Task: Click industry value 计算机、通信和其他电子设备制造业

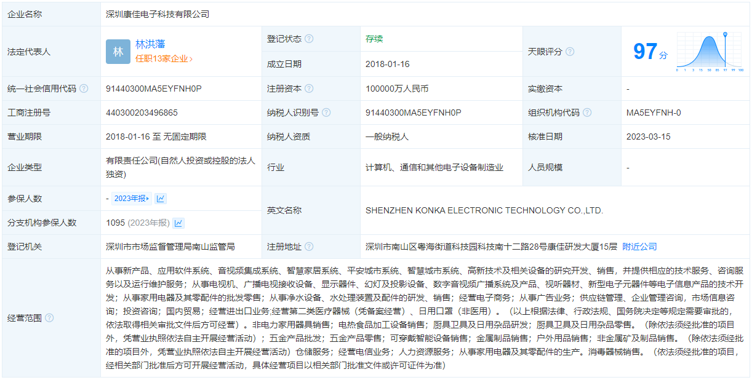Action: point(434,167)
